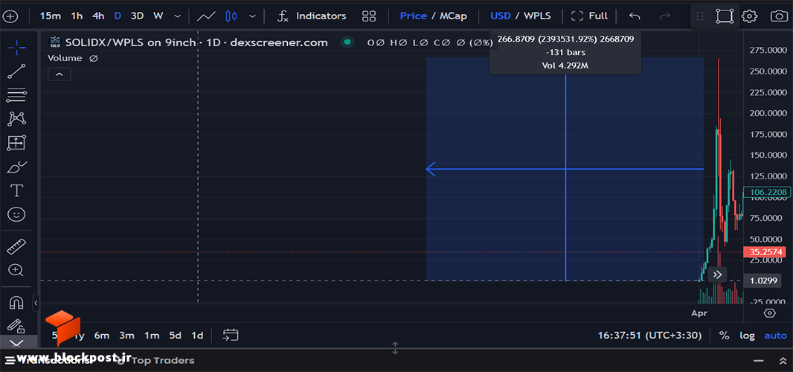Expand more timeframes dropdown
Screen dimensions: 793x372
click(x=178, y=16)
